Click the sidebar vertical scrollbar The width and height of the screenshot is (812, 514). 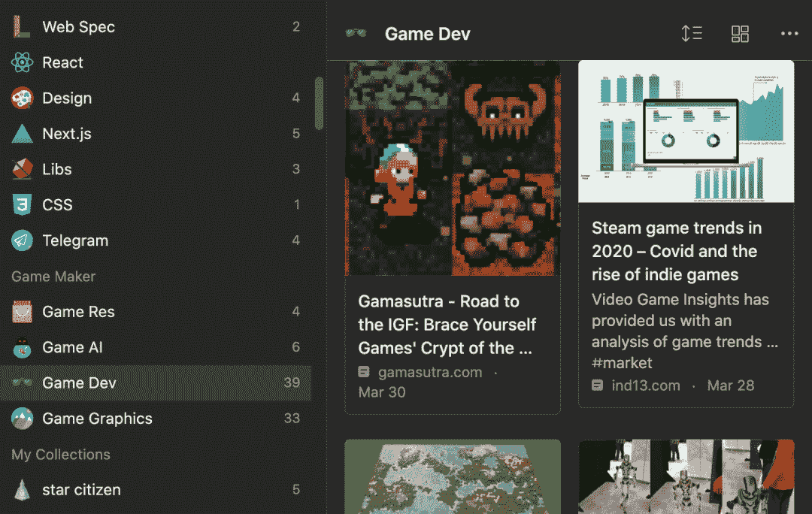319,103
